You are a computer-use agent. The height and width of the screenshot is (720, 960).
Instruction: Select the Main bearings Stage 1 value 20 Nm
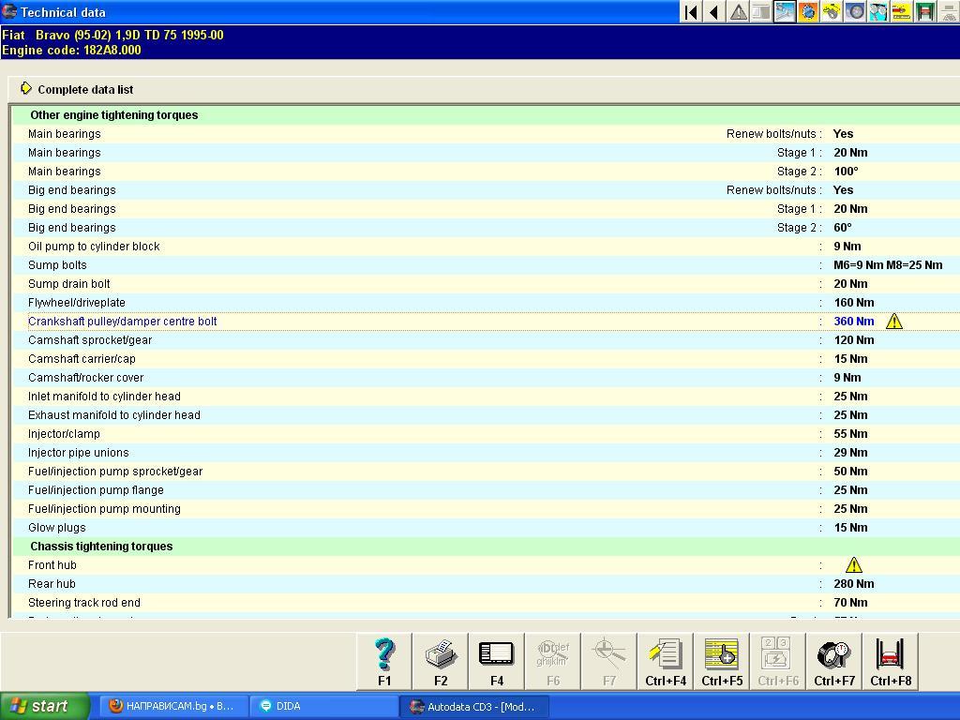(850, 153)
